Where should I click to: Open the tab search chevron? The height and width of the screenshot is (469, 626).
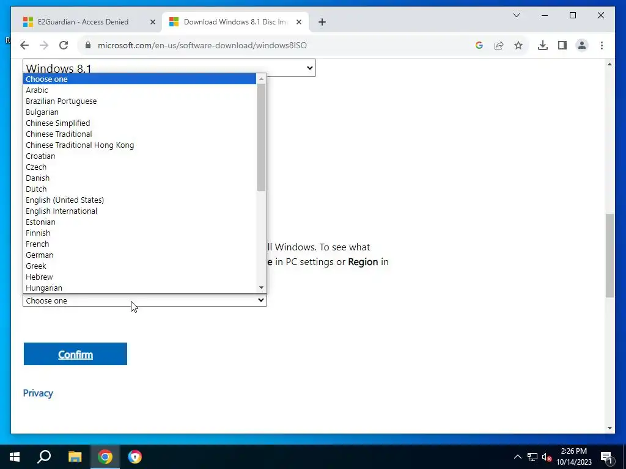516,15
